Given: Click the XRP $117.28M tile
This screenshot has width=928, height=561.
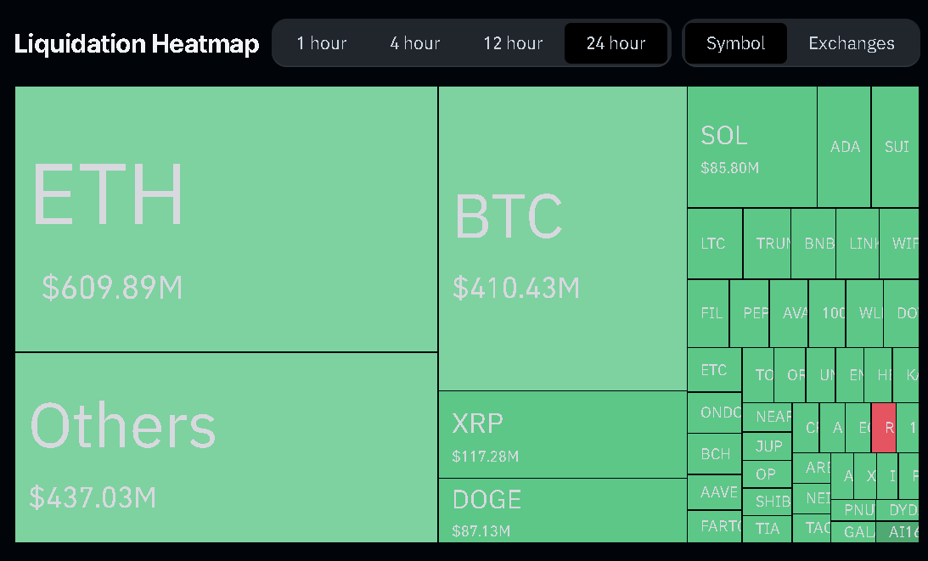Looking at the screenshot, I should click(x=562, y=434).
